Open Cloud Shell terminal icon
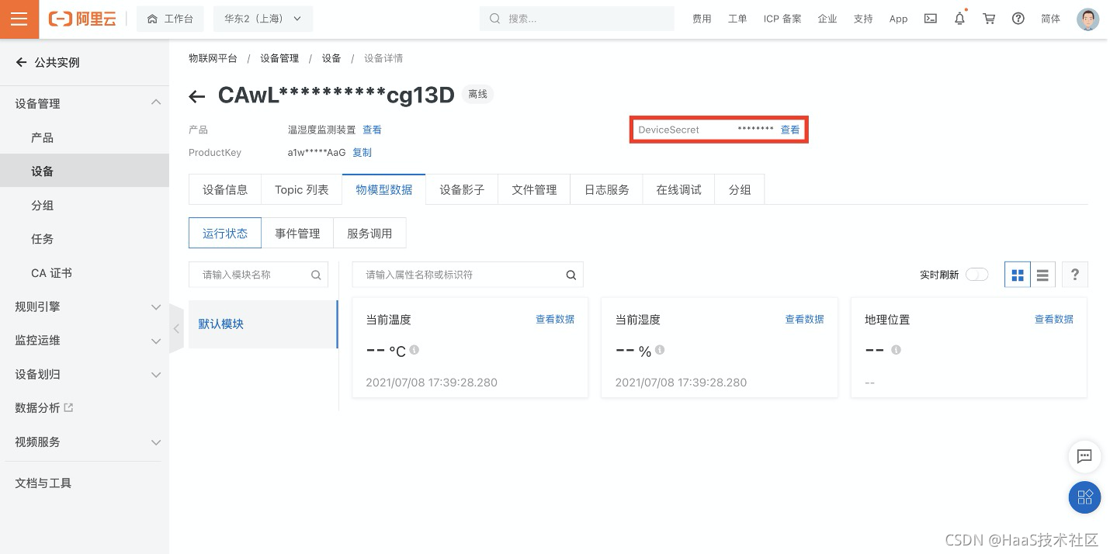The width and height of the screenshot is (1110, 554). pos(930,19)
